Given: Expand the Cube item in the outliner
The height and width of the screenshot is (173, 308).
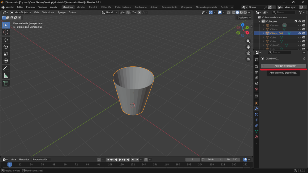Looking at the screenshot, I should 263,38.
